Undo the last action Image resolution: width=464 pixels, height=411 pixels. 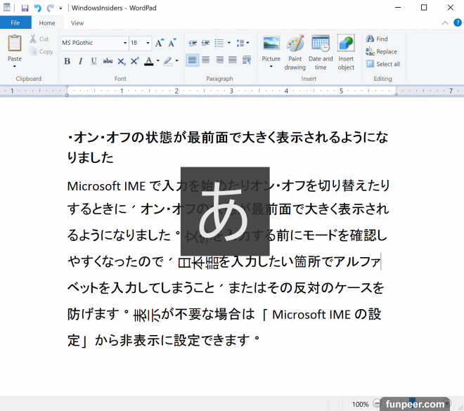[37, 8]
